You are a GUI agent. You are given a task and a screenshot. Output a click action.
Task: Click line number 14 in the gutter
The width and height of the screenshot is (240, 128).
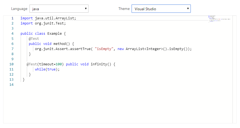tap(11, 85)
